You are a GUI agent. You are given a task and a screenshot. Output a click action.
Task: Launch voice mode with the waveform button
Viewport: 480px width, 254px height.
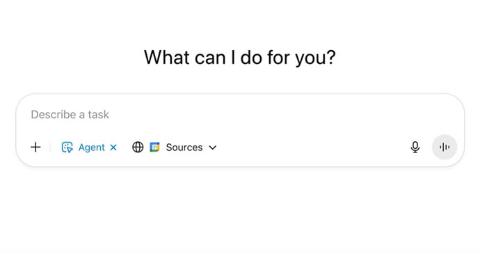[x=445, y=148]
